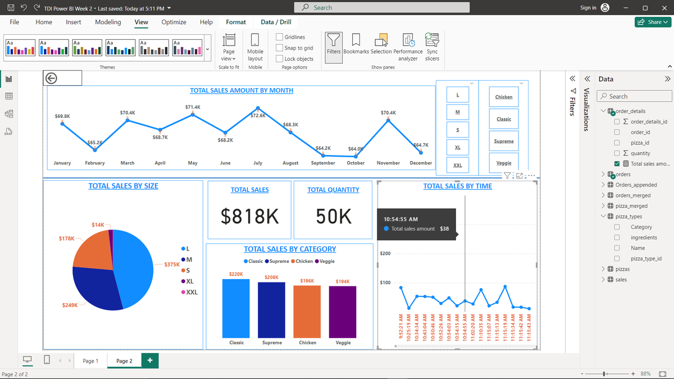Enable Snap to grid

click(280, 48)
